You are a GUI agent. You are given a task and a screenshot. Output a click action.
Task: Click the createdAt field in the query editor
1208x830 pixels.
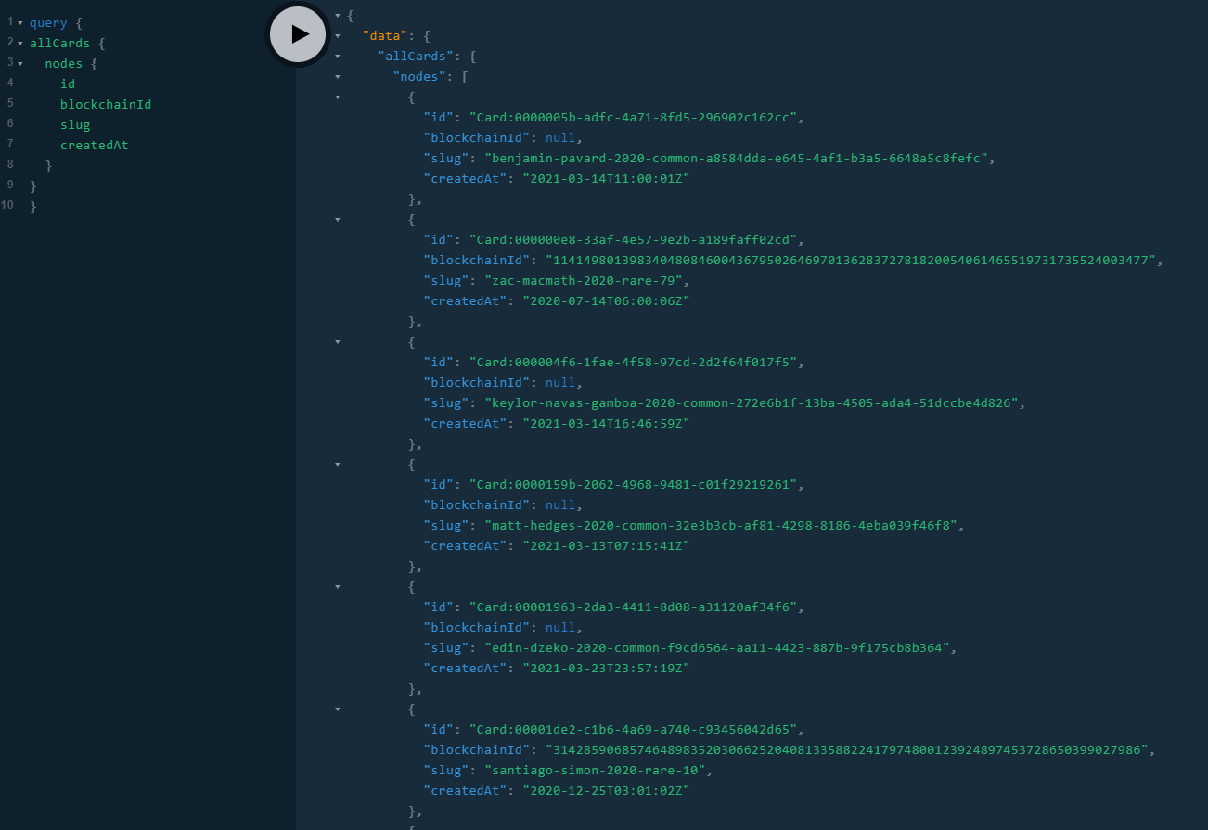point(94,145)
